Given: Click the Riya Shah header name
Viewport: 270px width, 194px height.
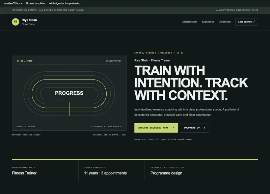Looking at the screenshot, I should click(29, 20).
